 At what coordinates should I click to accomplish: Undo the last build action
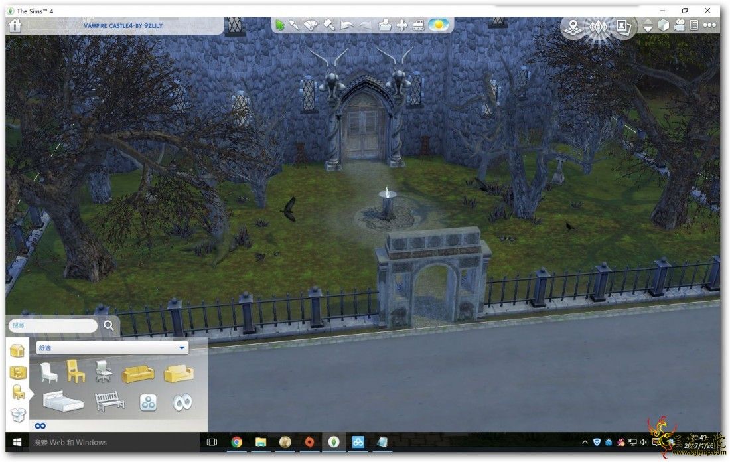click(347, 25)
